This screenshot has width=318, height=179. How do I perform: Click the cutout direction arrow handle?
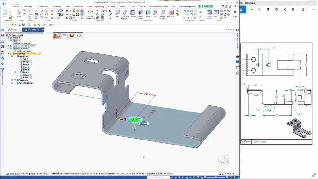point(134,127)
